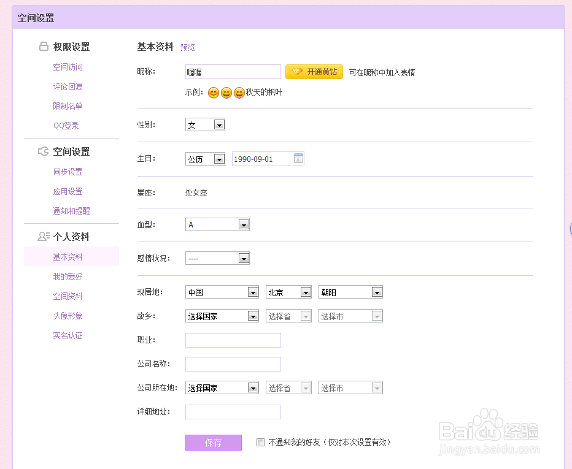Open 应用设置 in sidebar

pyautogui.click(x=68, y=191)
